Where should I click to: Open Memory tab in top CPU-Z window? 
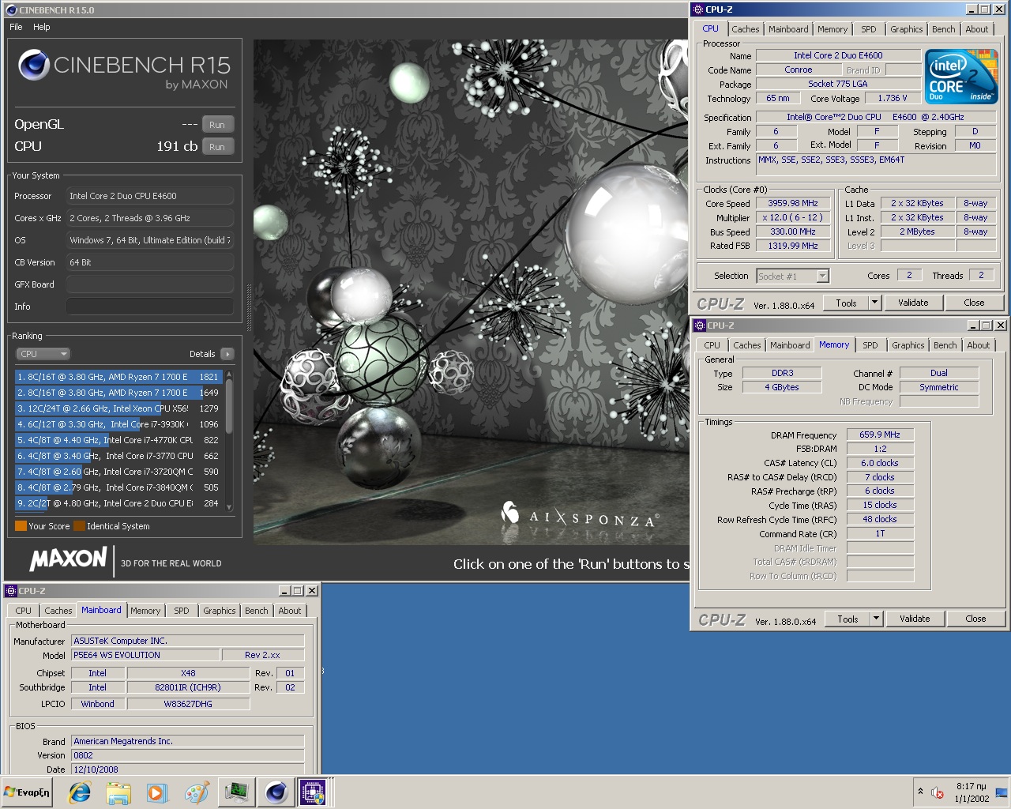click(832, 29)
